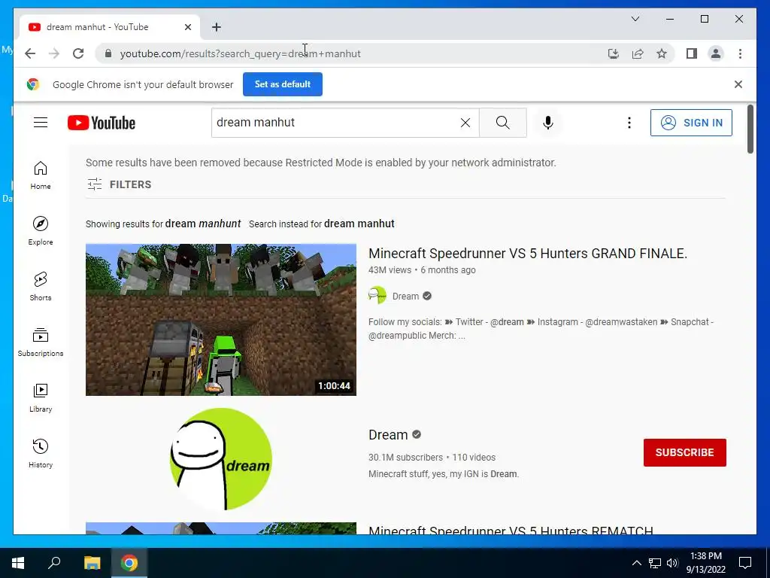
Task: Open the GRAND FINALE video thumbnail
Action: tap(221, 319)
